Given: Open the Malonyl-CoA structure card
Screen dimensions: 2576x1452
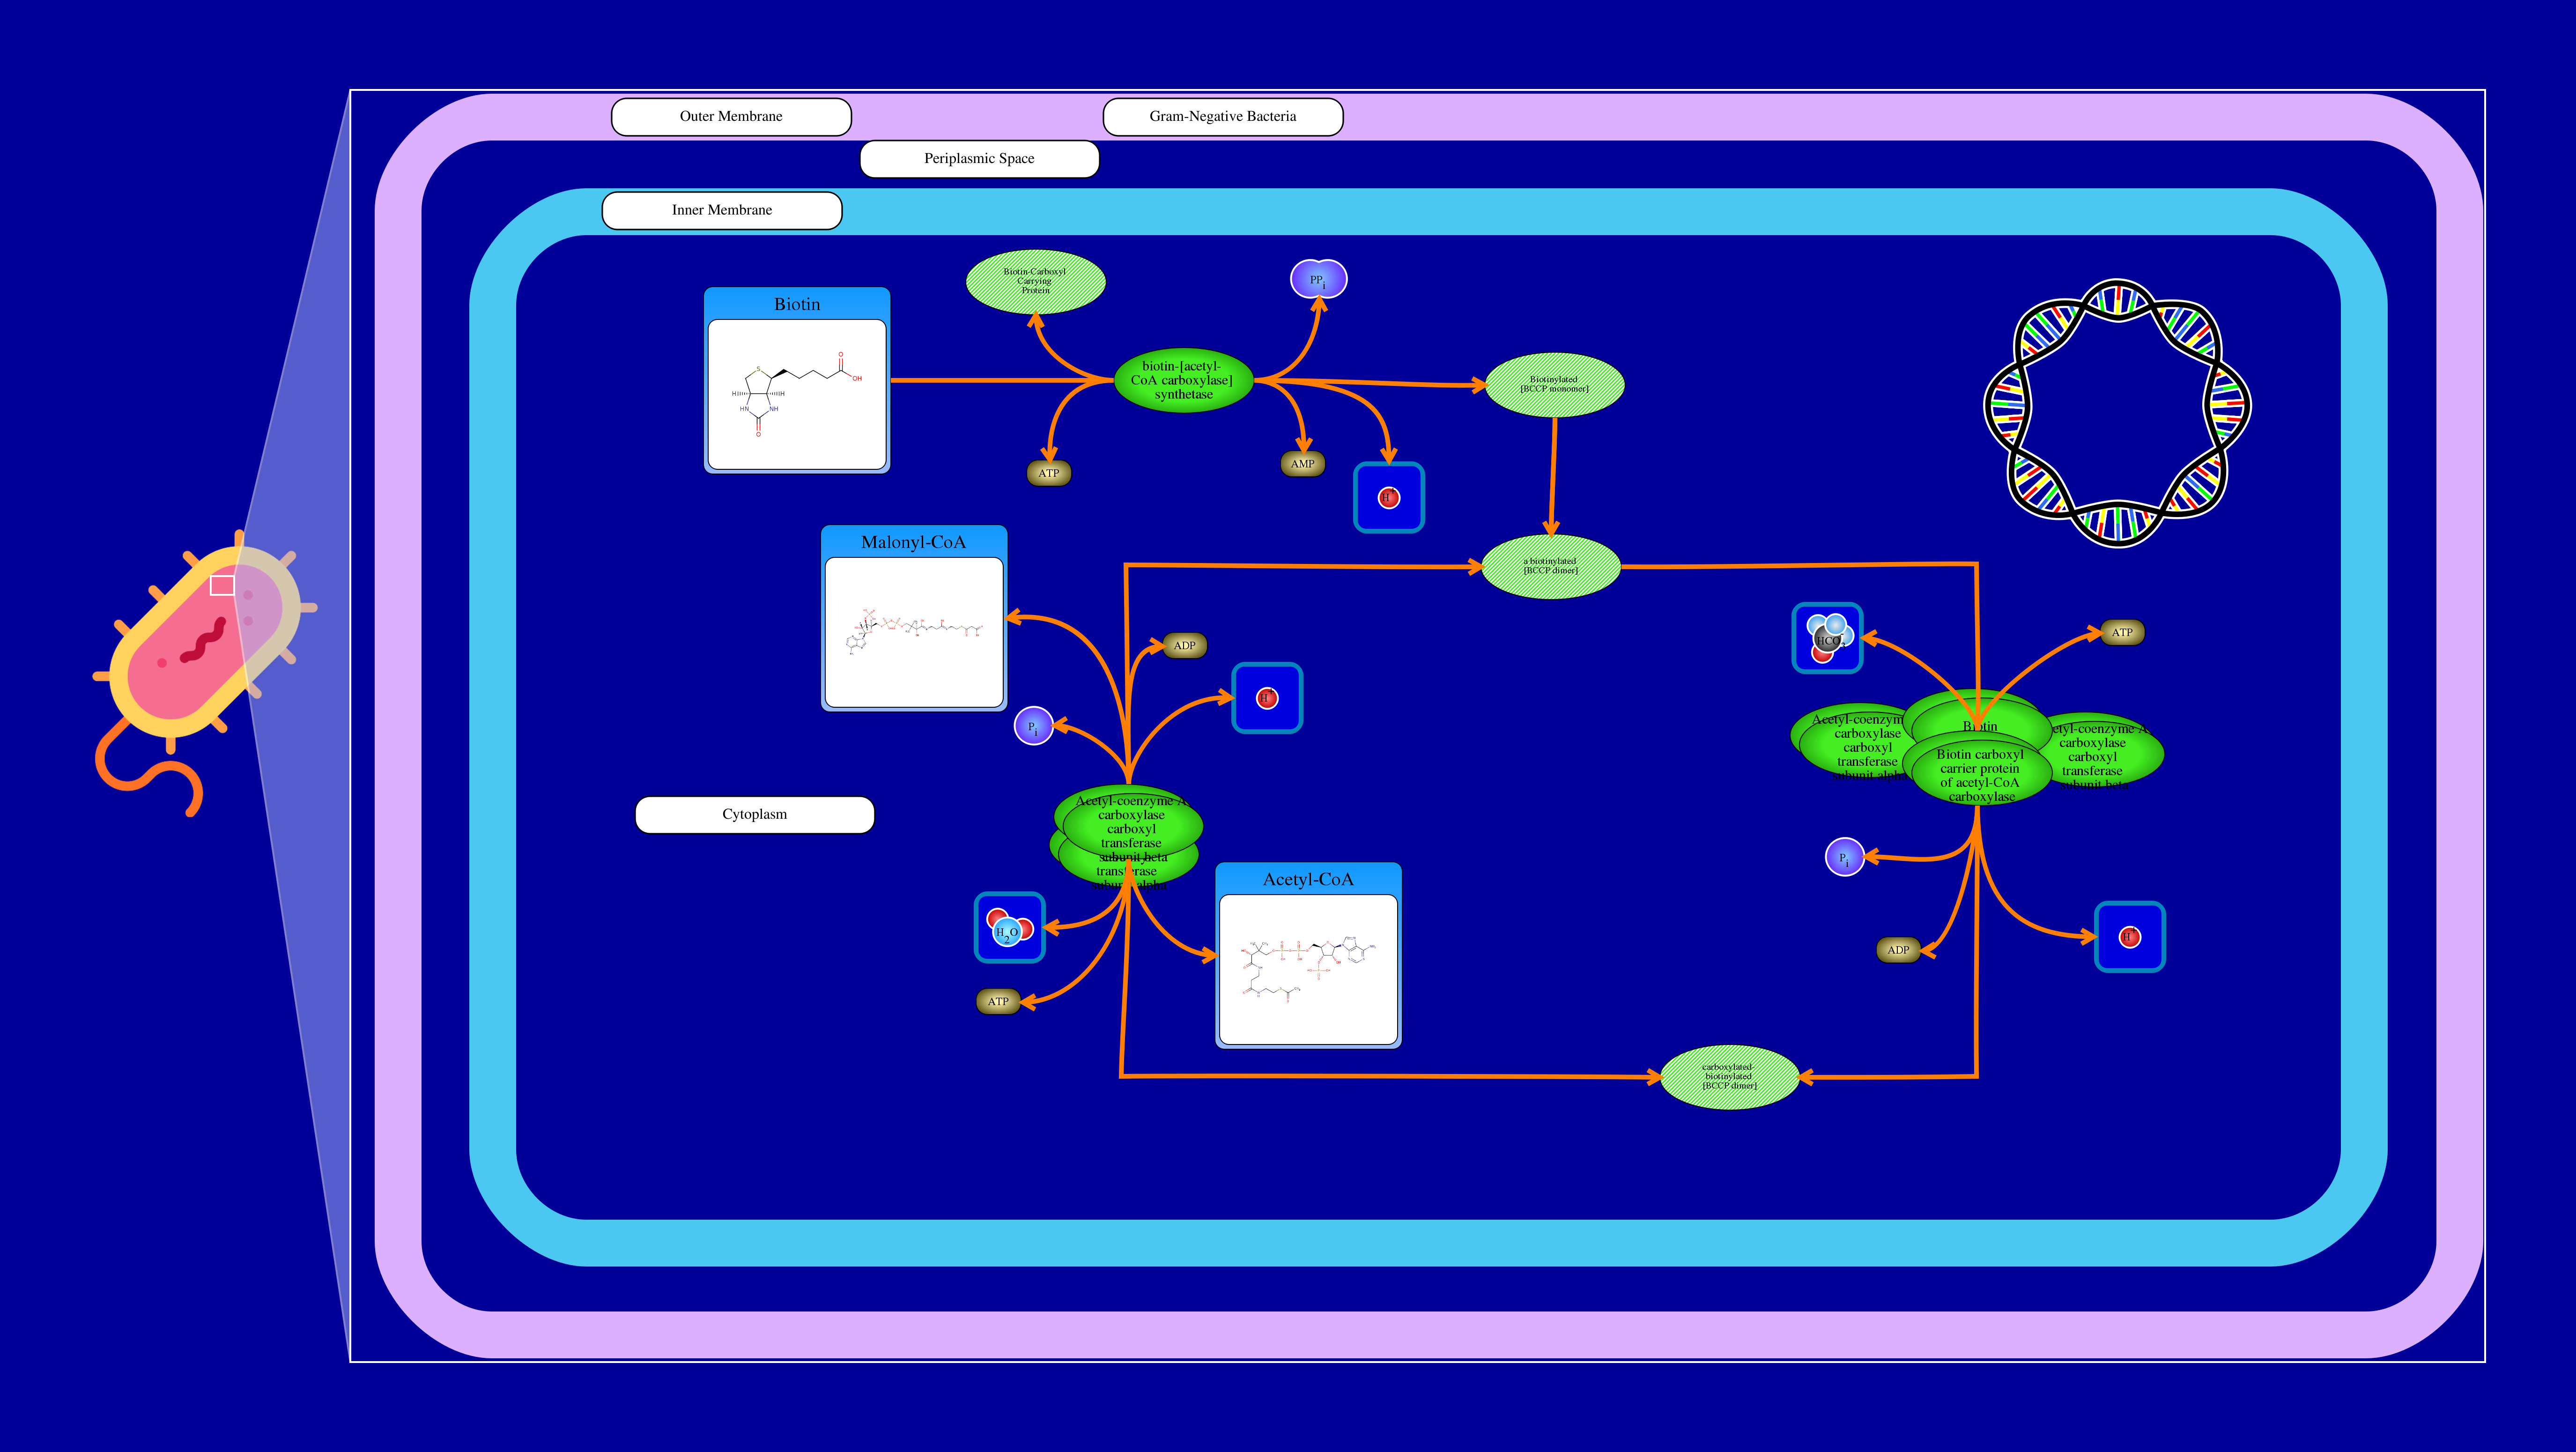Looking at the screenshot, I should pyautogui.click(x=913, y=618).
